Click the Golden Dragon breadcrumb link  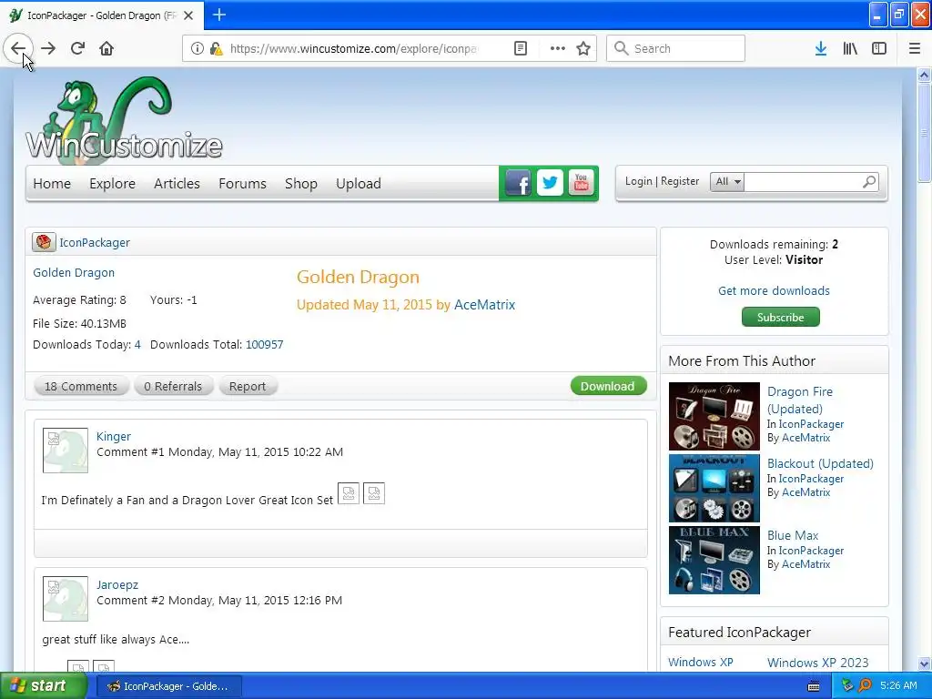[74, 273]
